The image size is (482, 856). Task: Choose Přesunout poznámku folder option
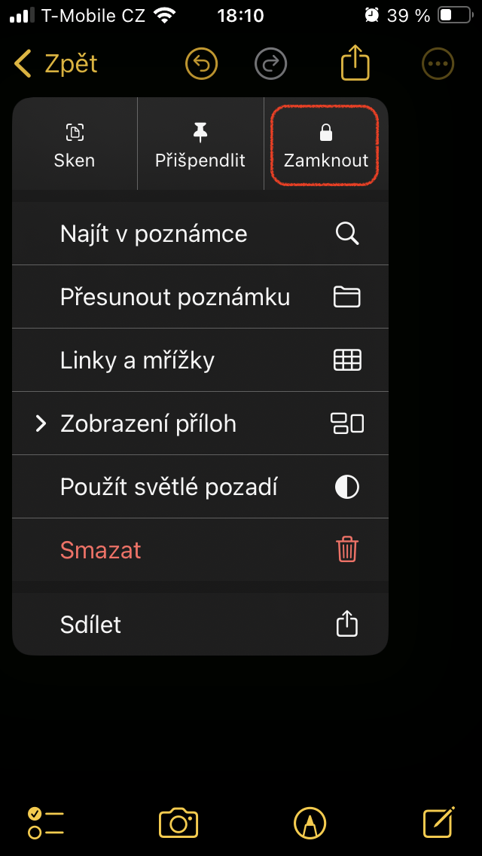click(200, 297)
